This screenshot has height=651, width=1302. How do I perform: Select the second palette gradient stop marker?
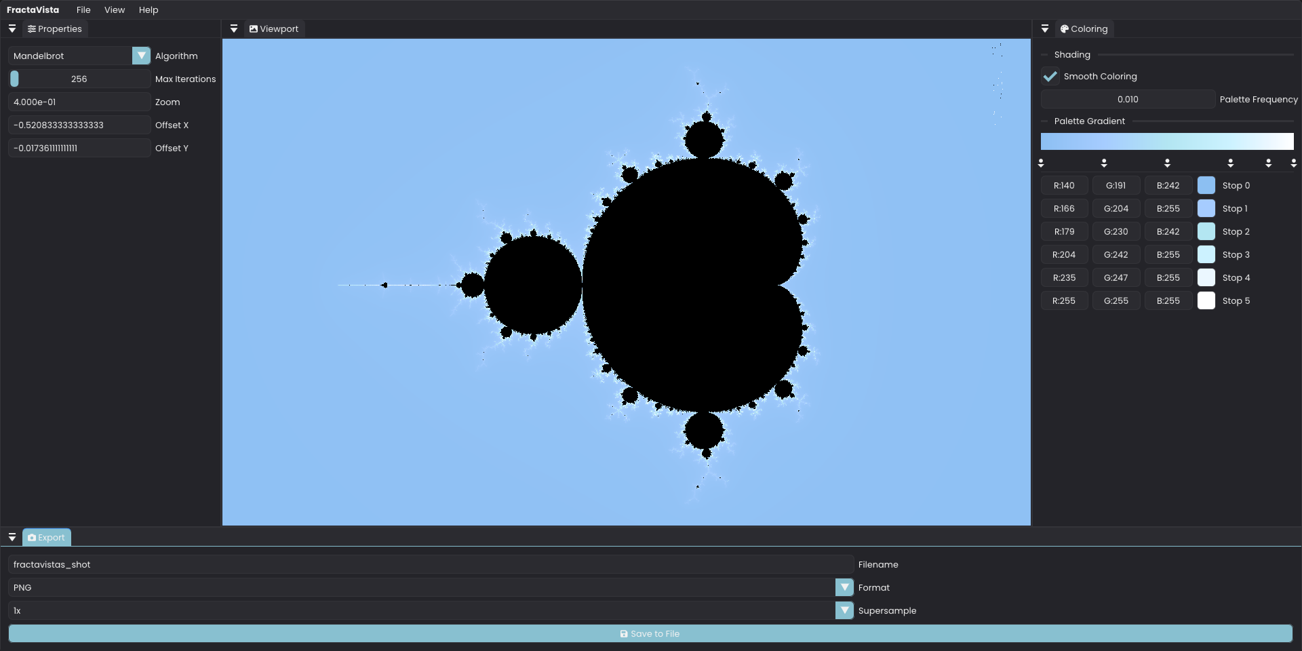(1104, 163)
